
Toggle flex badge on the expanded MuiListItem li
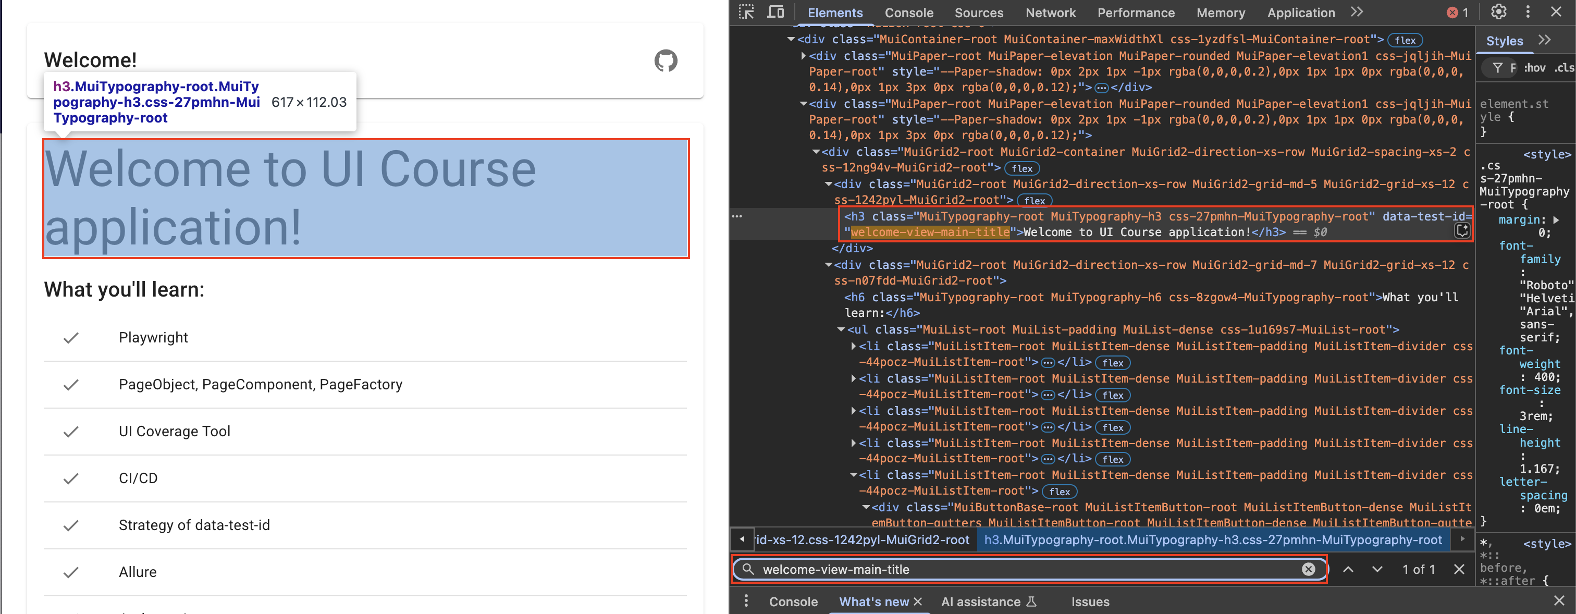[x=1060, y=492]
